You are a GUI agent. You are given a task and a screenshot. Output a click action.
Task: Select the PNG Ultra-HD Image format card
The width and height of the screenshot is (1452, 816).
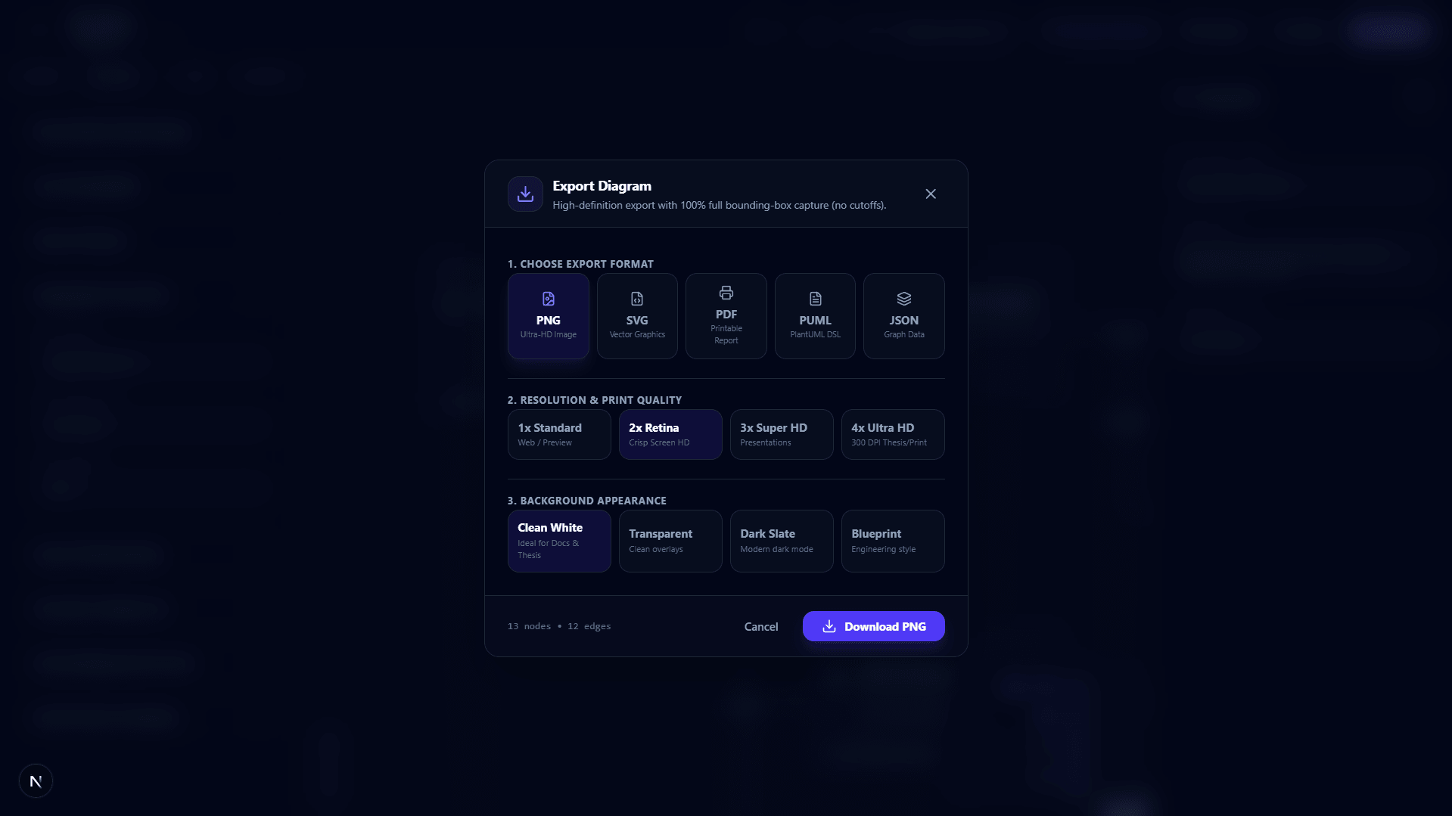548,316
